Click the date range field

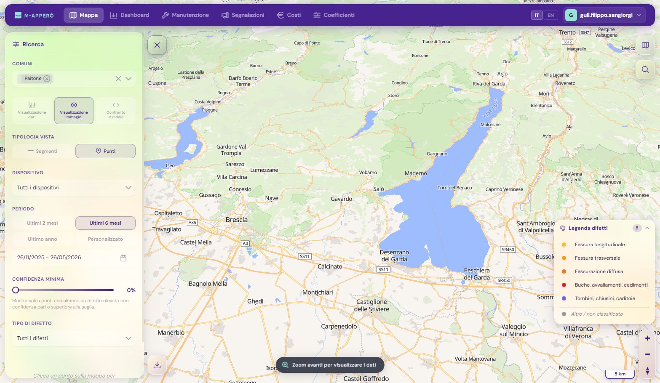click(74, 258)
